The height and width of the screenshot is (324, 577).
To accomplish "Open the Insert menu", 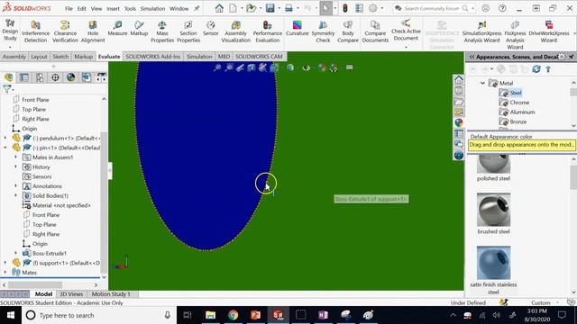I will (x=113, y=8).
